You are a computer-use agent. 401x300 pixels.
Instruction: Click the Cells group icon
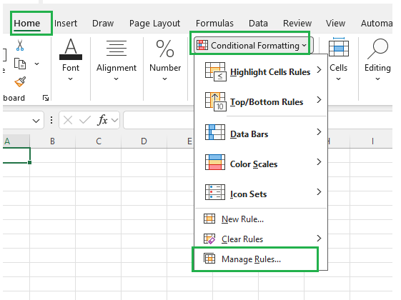[x=339, y=46]
